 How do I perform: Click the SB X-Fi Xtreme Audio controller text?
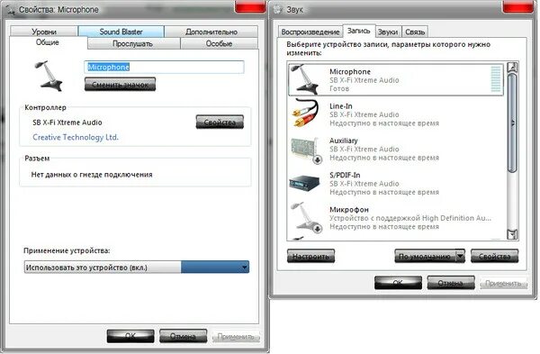[67, 123]
